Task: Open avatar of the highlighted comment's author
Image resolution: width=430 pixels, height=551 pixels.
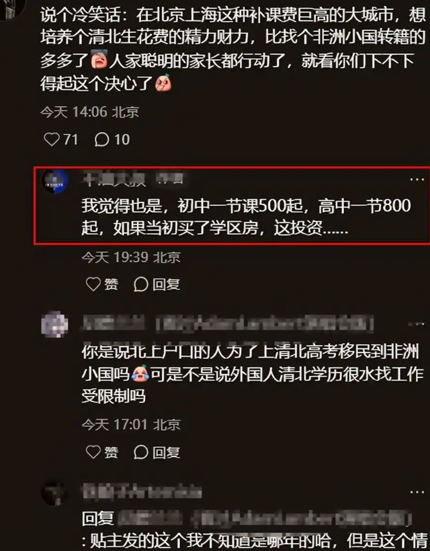Action: coord(55,181)
